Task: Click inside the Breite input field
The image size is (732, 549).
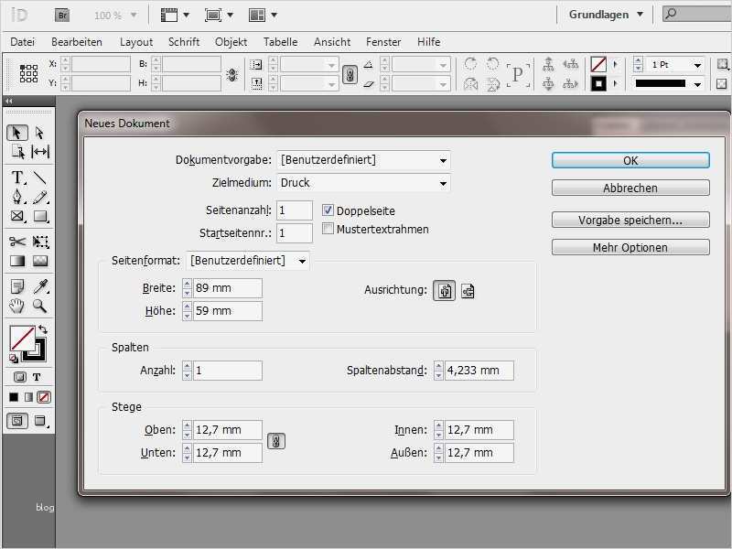Action: pos(226,287)
